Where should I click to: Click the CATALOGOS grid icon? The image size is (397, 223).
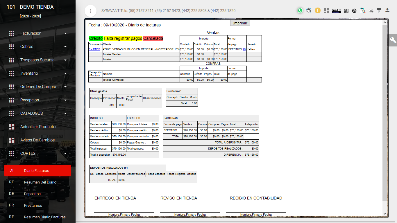click(12, 114)
